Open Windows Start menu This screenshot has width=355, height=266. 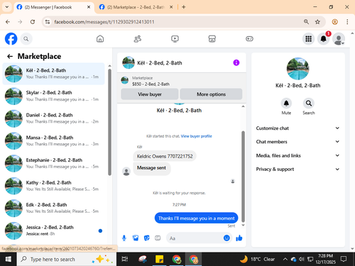[9, 259]
